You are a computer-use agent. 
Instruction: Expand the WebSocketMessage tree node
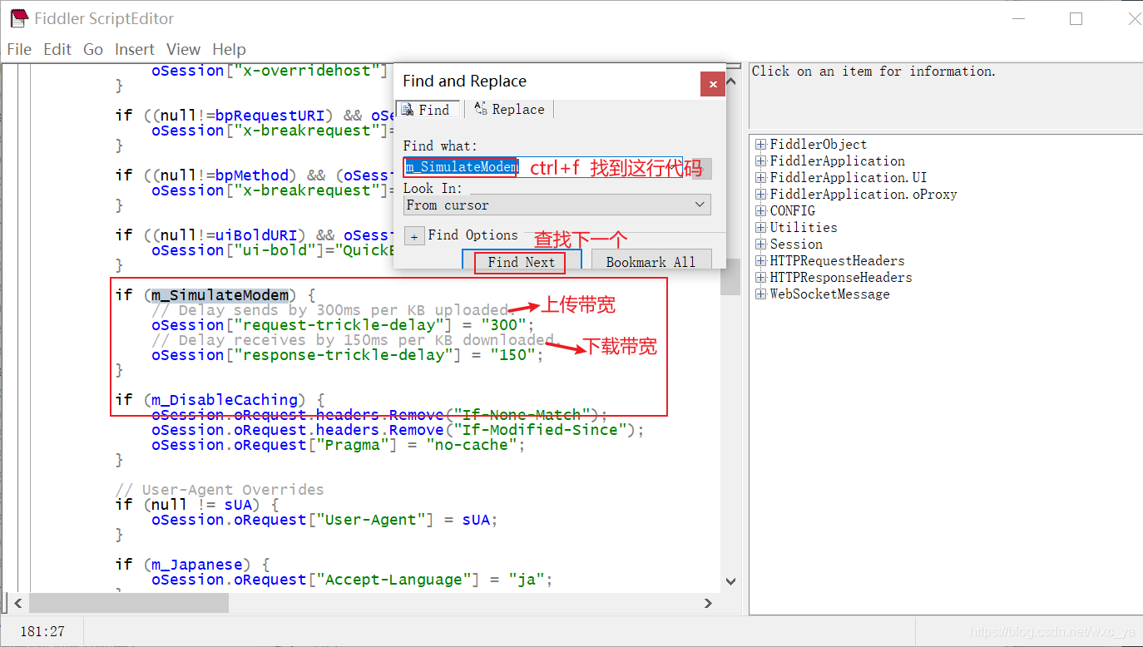point(760,294)
